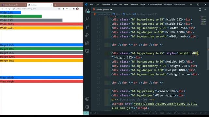Go forward in the Chrome browser
209x117 pixels.
[x=6, y=9]
